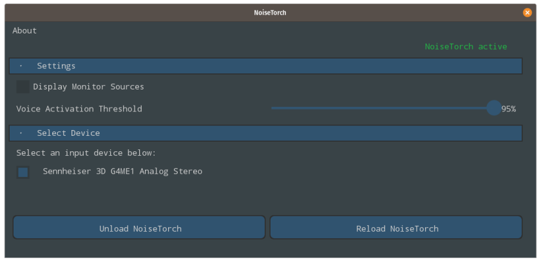Screen dimensions: 541x262
Task: Select the Sennheiser 3D G4ME1 Analog Stereo label
Action: click(x=122, y=172)
